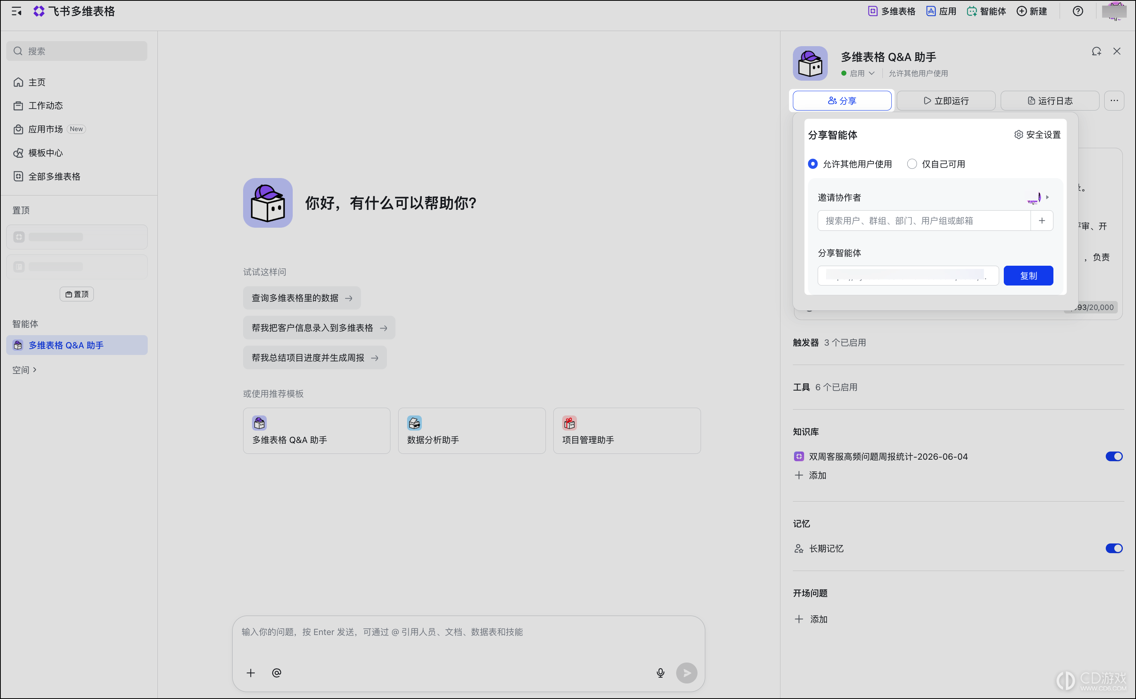Open App Market (应用市场) in the sidebar
This screenshot has height=699, width=1136.
[x=77, y=129]
